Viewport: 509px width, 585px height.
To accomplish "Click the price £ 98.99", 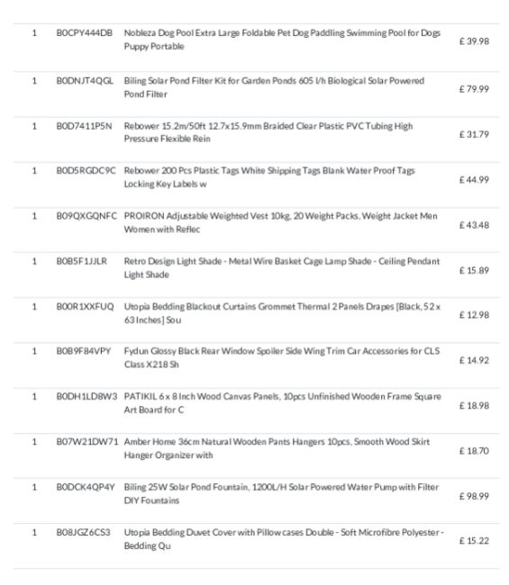I will click(474, 496).
